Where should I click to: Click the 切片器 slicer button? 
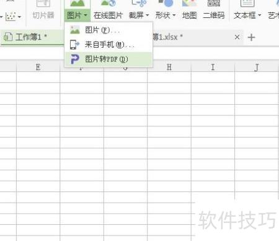click(43, 15)
